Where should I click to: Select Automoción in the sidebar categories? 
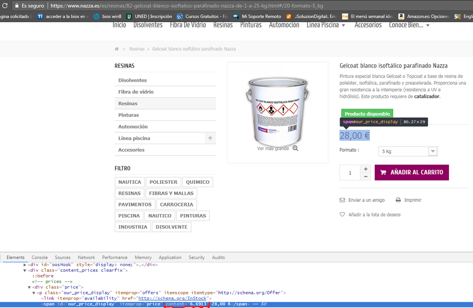pyautogui.click(x=165, y=127)
